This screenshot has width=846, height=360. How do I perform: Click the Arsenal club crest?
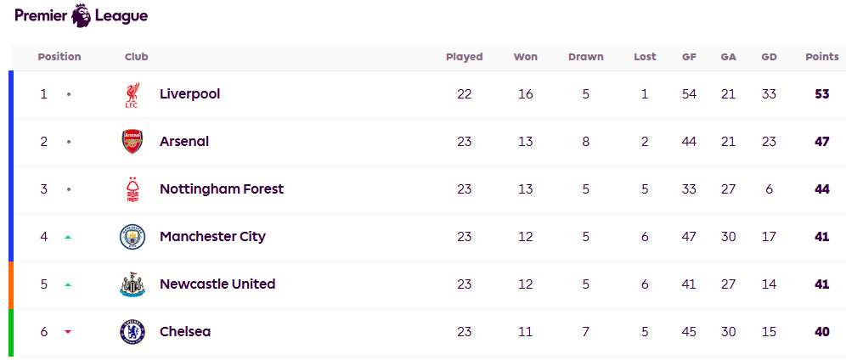click(x=133, y=142)
